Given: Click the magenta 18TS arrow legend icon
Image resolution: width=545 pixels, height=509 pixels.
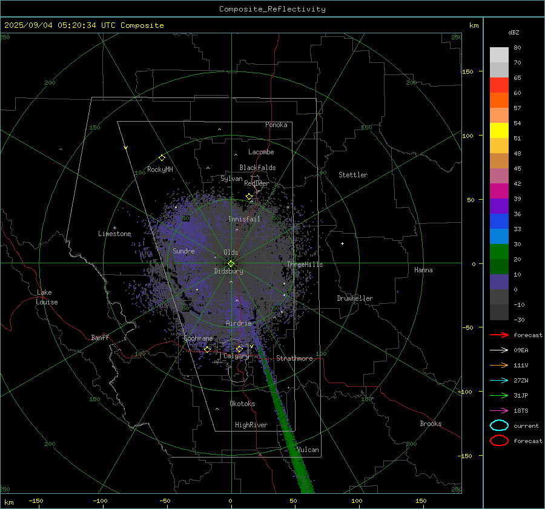Looking at the screenshot, I should pyautogui.click(x=499, y=411).
